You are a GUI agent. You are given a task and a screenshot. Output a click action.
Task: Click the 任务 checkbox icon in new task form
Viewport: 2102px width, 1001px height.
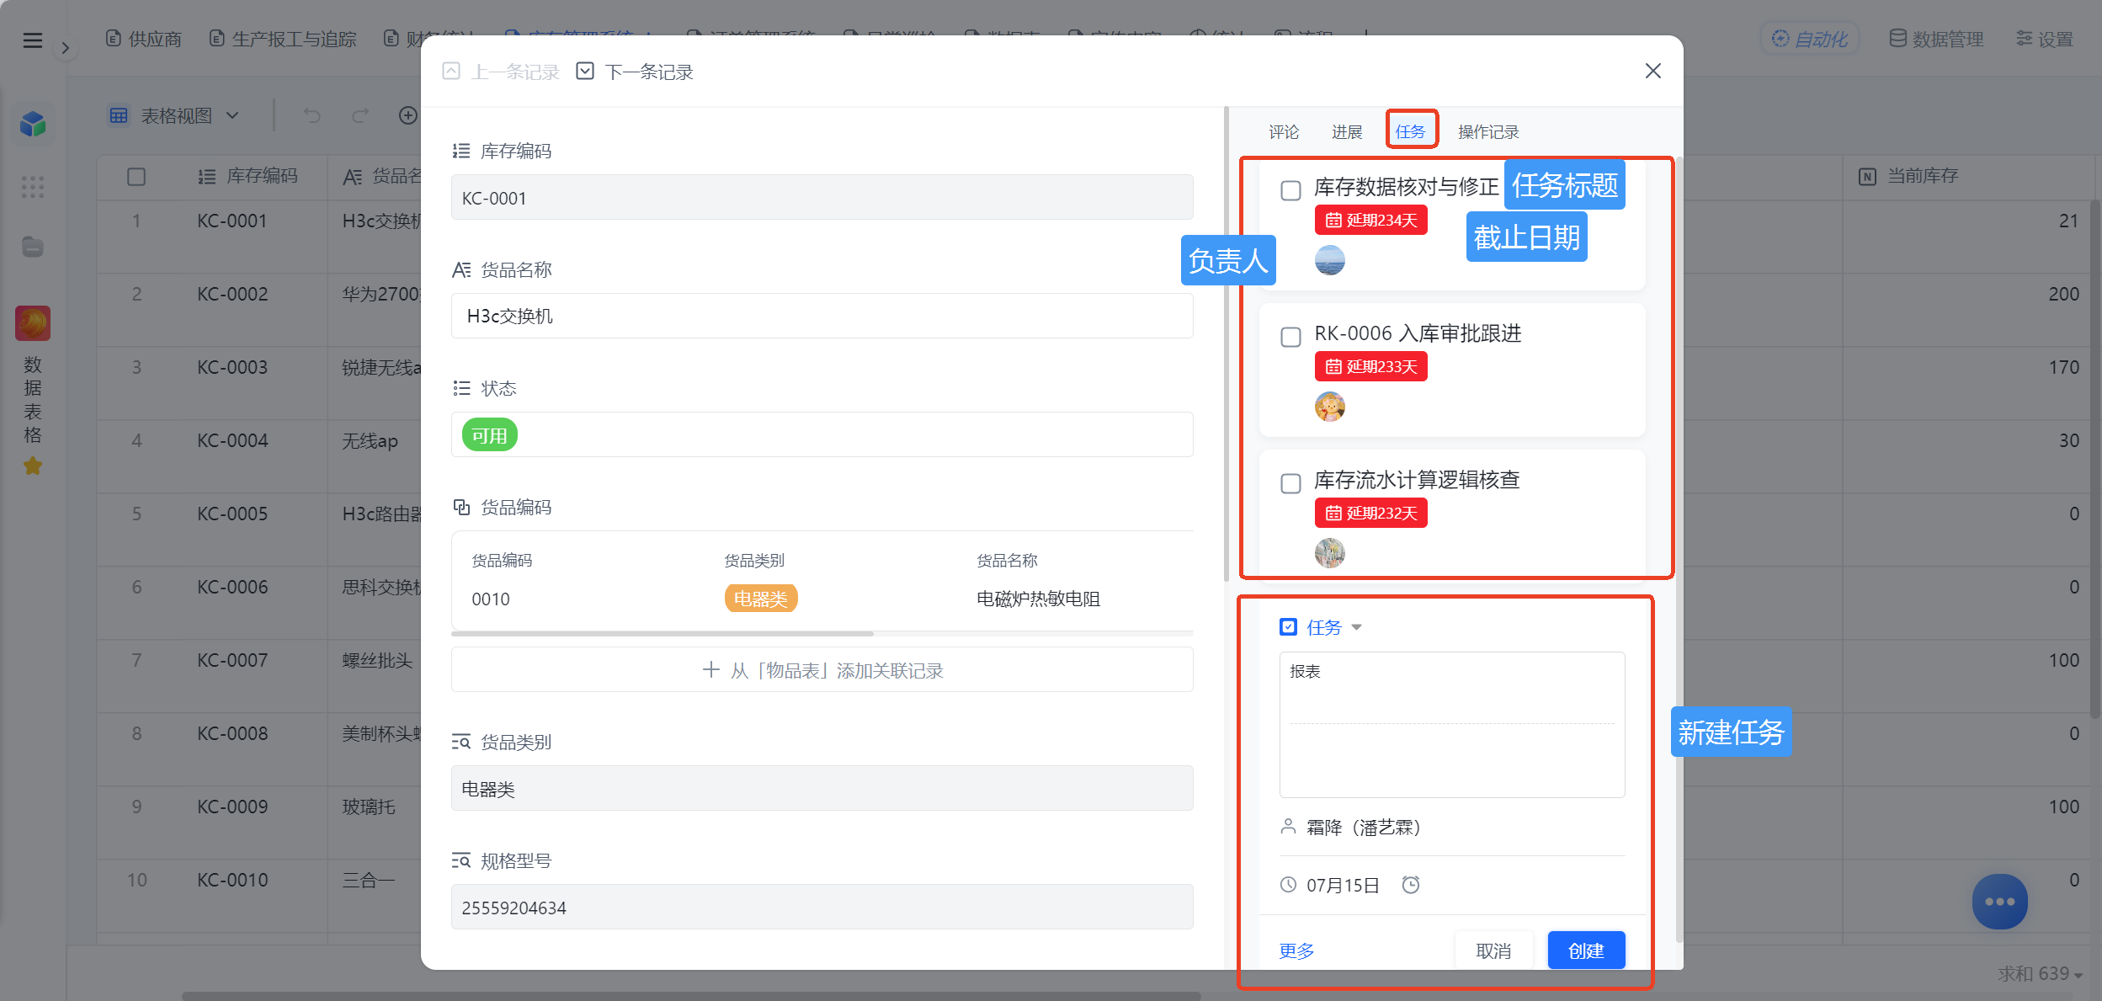1288,627
